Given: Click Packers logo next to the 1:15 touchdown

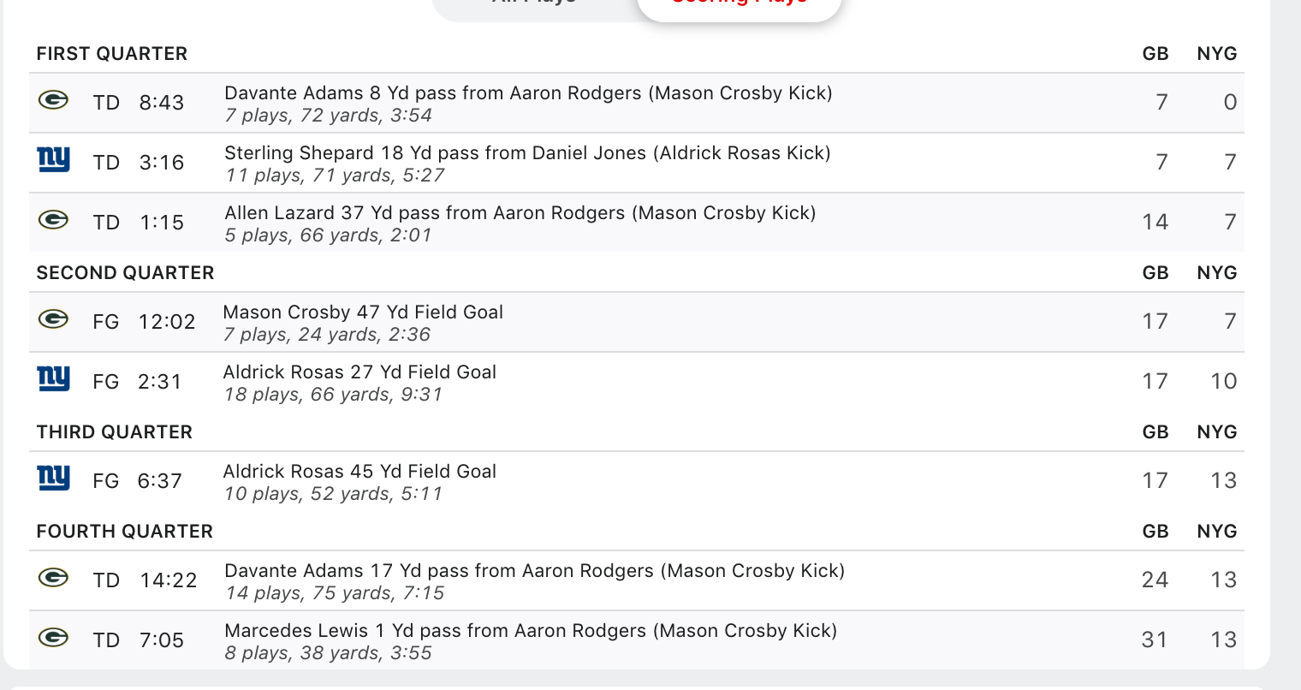Looking at the screenshot, I should click(x=53, y=221).
